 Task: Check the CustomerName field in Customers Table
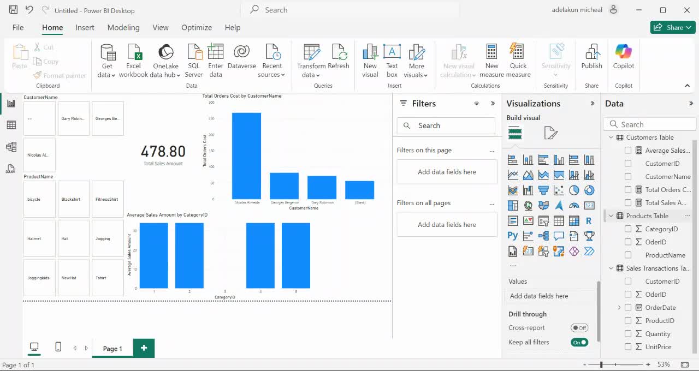[628, 177]
